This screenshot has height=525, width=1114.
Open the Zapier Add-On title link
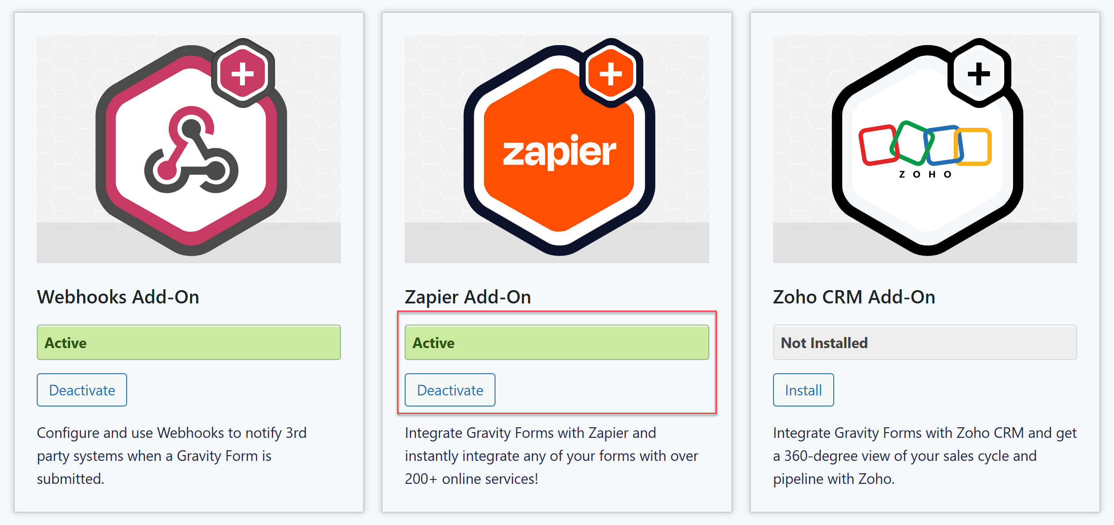[468, 297]
